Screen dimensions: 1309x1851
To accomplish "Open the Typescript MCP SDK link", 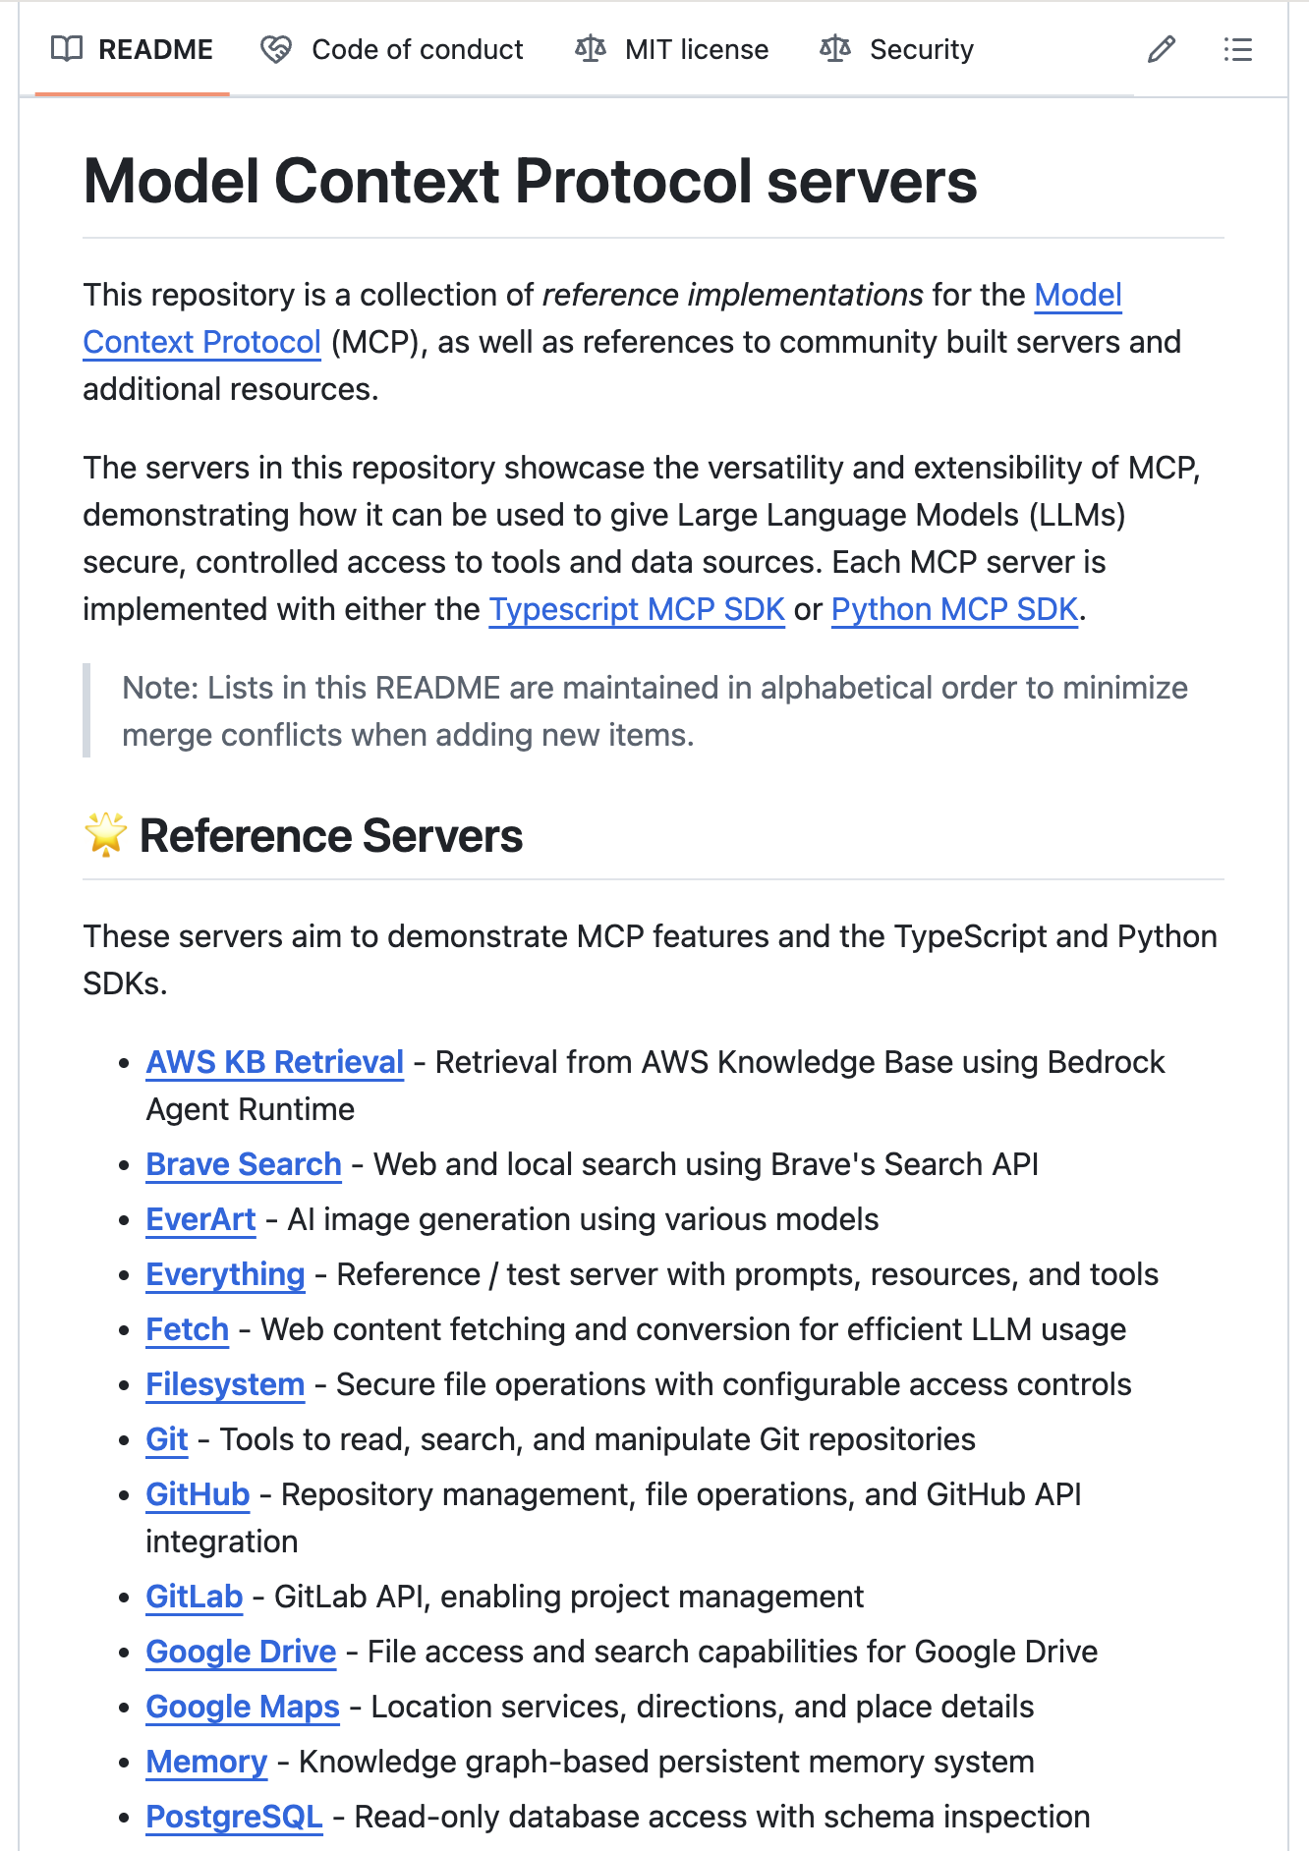I will [x=637, y=609].
